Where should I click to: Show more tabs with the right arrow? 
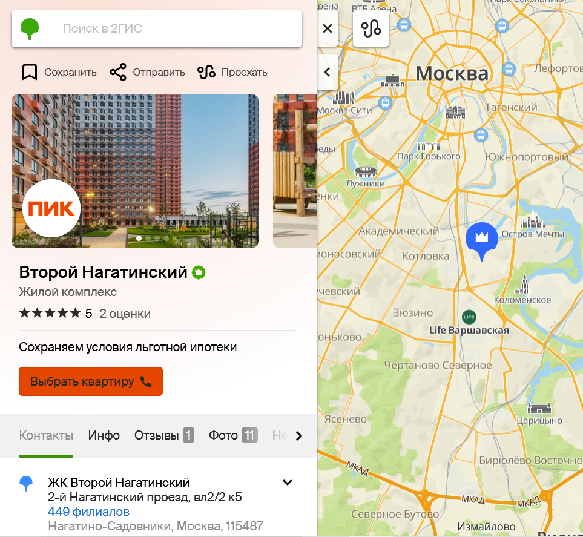coord(299,435)
